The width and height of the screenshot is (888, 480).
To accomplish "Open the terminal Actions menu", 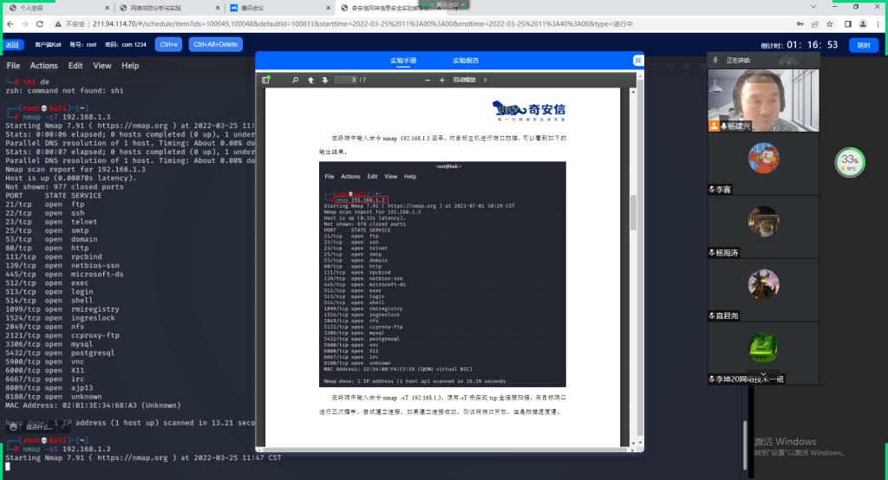I will (44, 66).
